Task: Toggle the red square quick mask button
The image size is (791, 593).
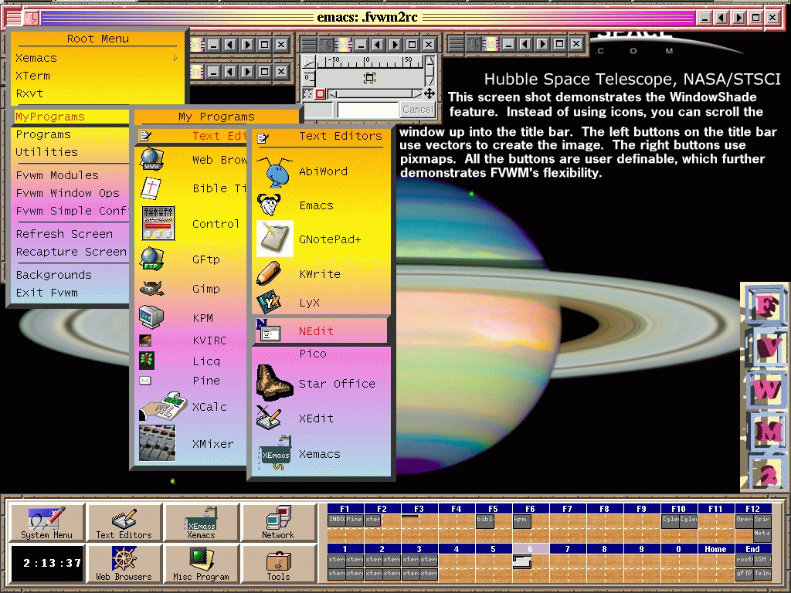Action: 320,93
